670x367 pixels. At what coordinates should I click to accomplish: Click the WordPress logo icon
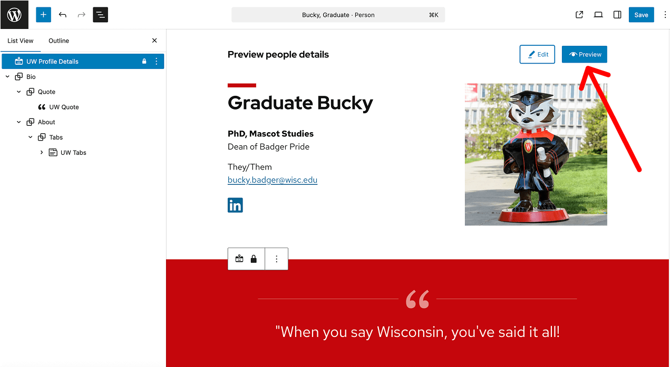14,15
